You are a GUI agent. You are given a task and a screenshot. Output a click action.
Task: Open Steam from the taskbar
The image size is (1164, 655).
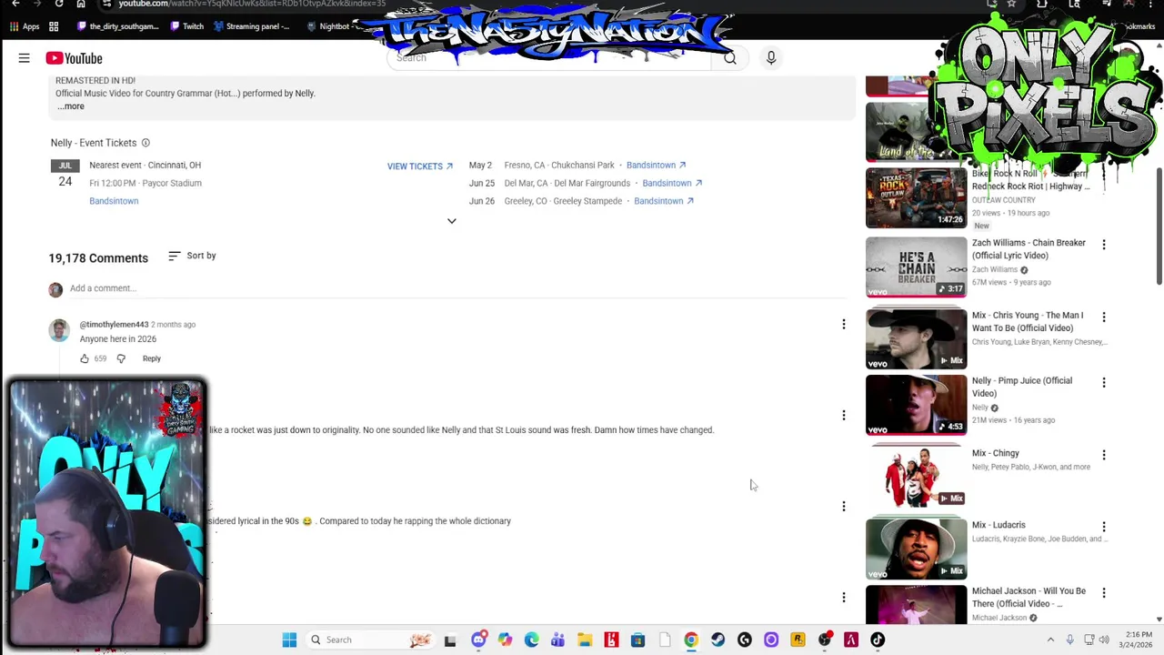coord(717,640)
